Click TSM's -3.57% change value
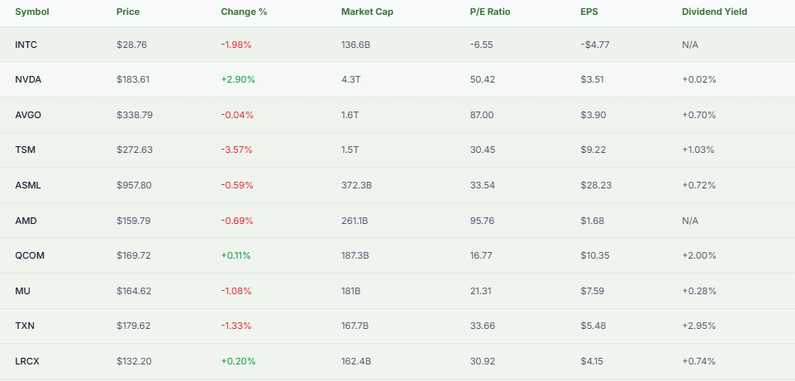The height and width of the screenshot is (381, 795). click(236, 150)
